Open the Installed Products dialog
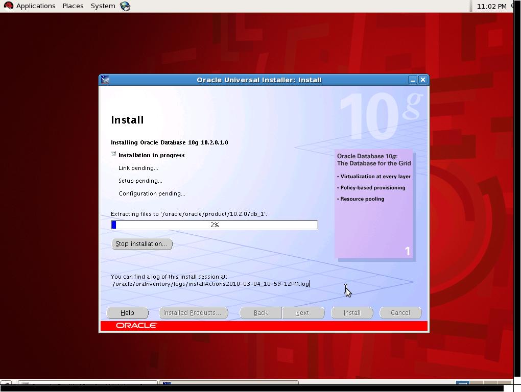 [194, 313]
